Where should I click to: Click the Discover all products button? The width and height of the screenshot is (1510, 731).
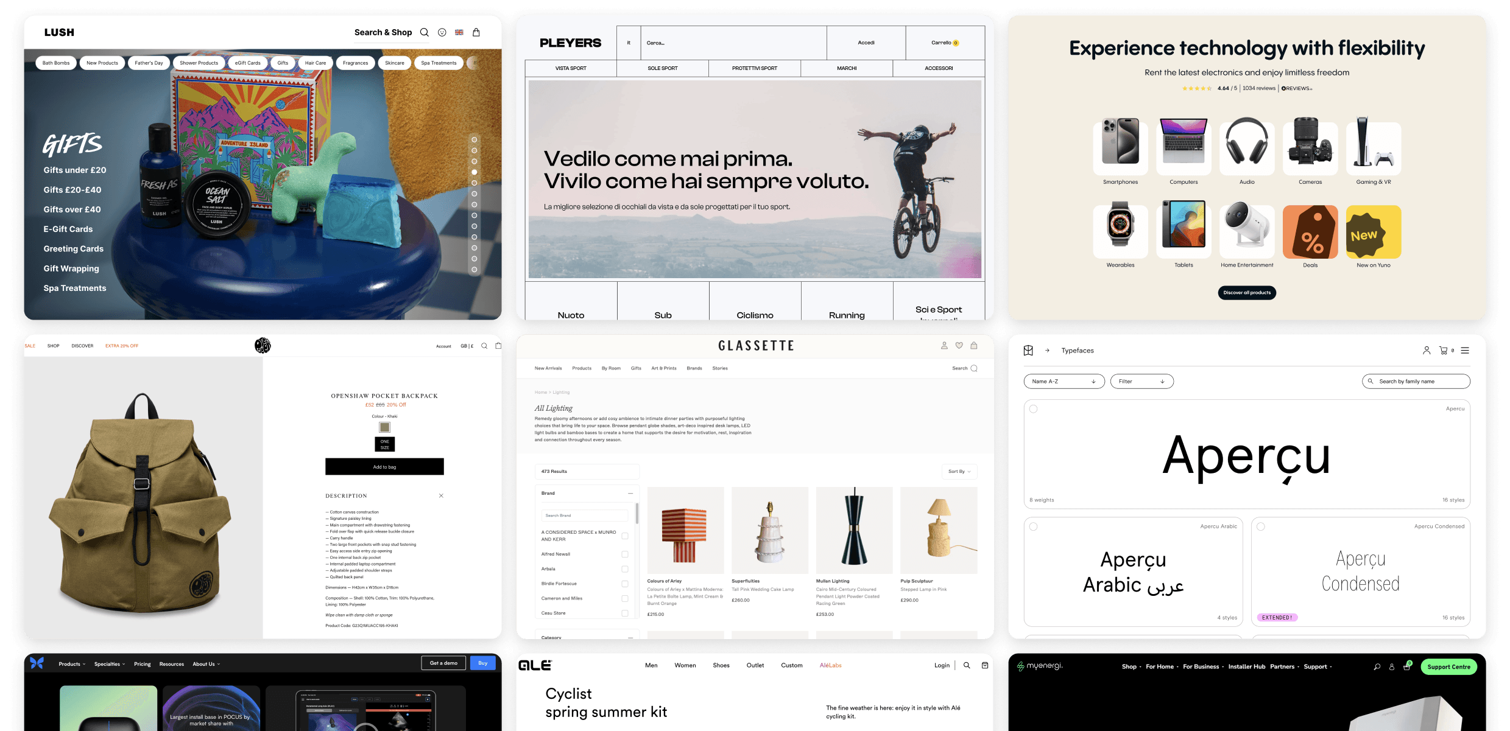point(1247,293)
